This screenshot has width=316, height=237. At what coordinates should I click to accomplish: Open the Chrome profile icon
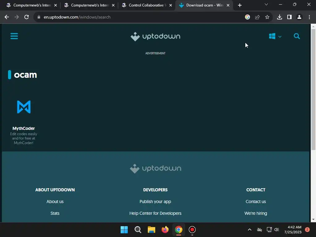click(299, 17)
